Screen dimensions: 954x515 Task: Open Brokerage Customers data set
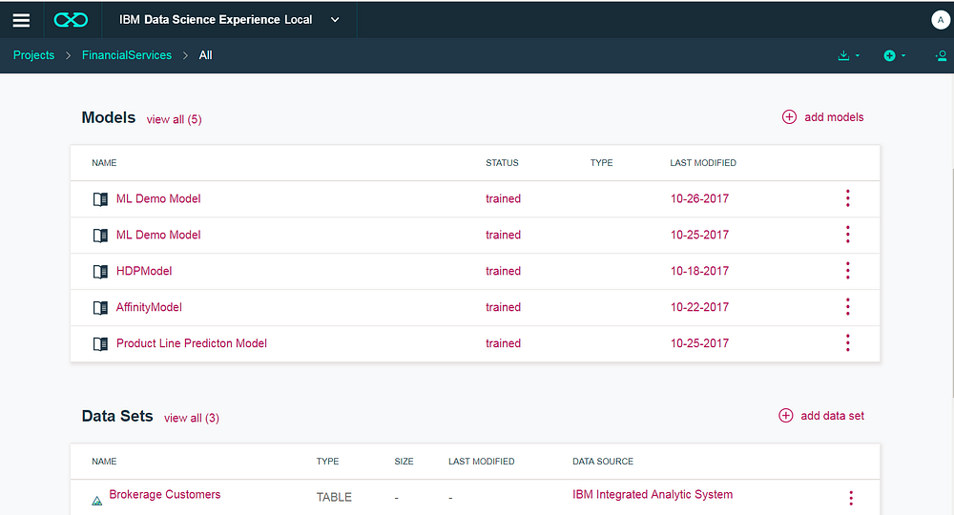point(165,494)
